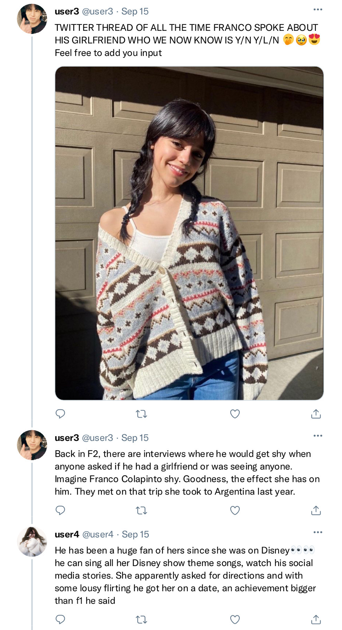Retweet the 'Back in F2' tweet
The width and height of the screenshot is (342, 630).
[x=141, y=510]
